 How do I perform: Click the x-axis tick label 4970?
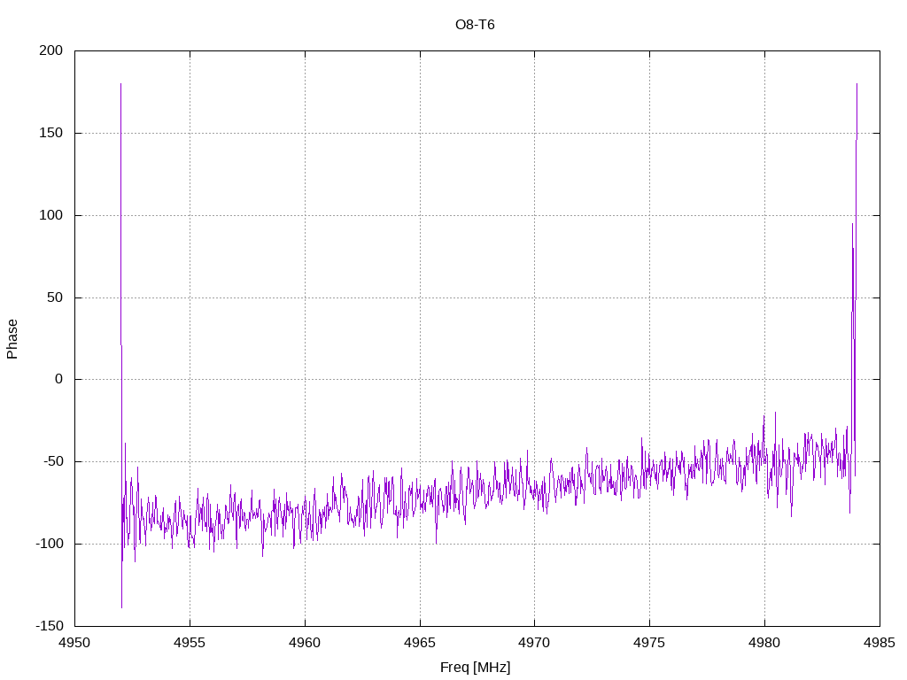(x=534, y=643)
